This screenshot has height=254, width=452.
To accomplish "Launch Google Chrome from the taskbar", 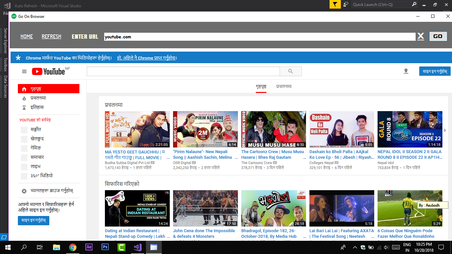I will coord(73,247).
